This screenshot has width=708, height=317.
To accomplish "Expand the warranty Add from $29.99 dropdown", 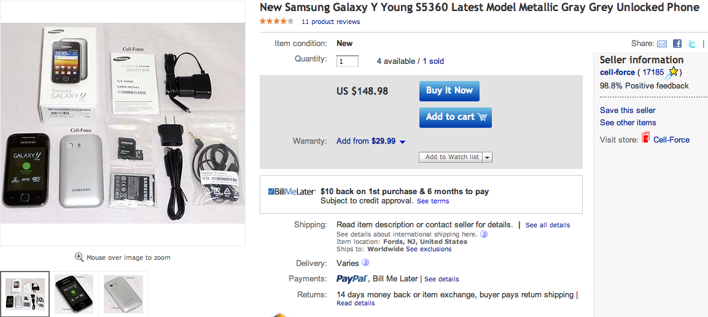I will [402, 142].
